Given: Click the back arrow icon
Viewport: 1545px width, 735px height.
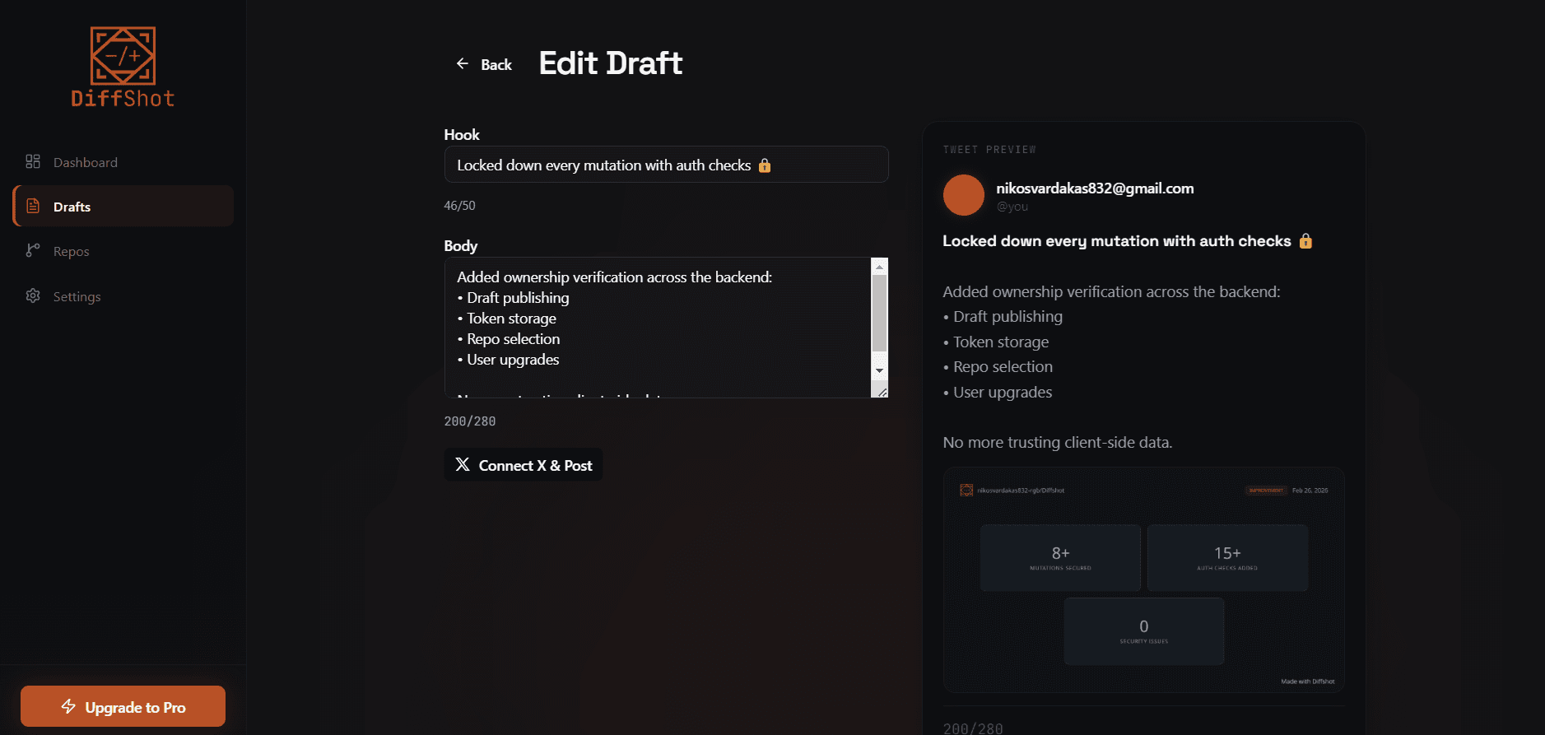Looking at the screenshot, I should (463, 63).
